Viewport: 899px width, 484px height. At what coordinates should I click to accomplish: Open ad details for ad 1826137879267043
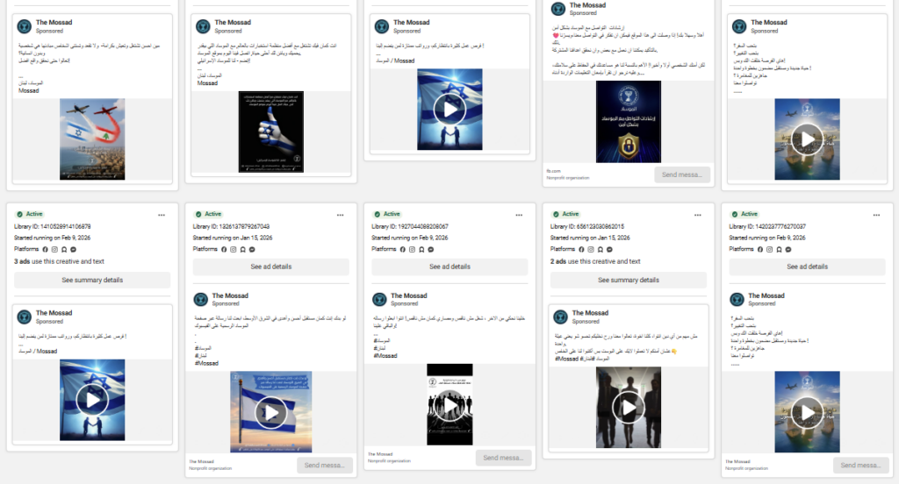coord(270,267)
